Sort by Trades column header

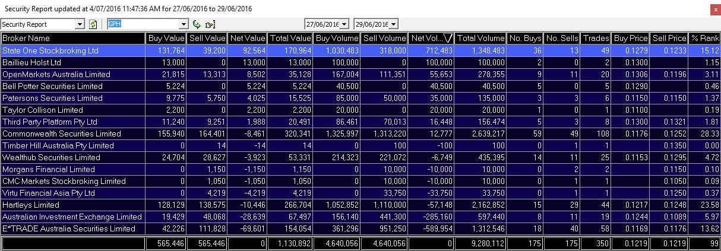pos(596,38)
